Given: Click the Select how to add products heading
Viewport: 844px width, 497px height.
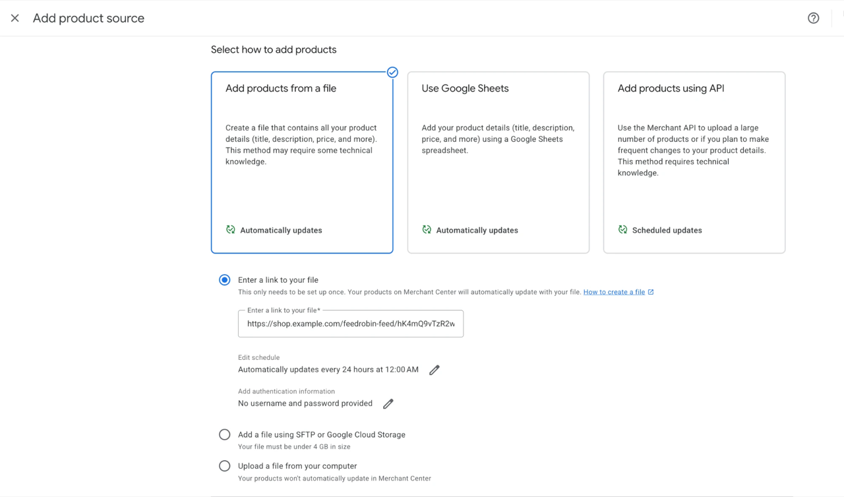Looking at the screenshot, I should tap(274, 49).
